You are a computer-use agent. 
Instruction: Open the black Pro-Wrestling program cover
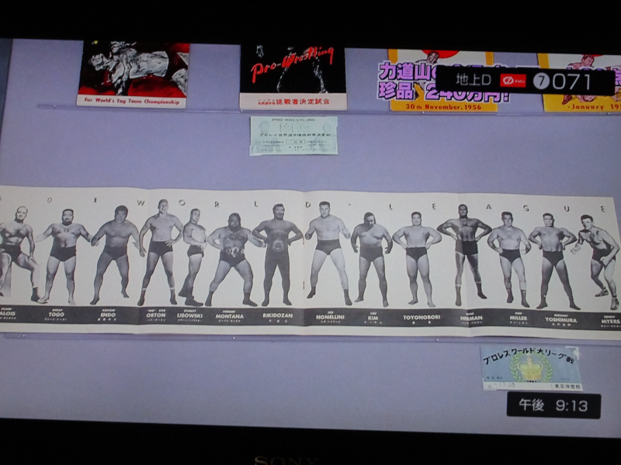293,78
